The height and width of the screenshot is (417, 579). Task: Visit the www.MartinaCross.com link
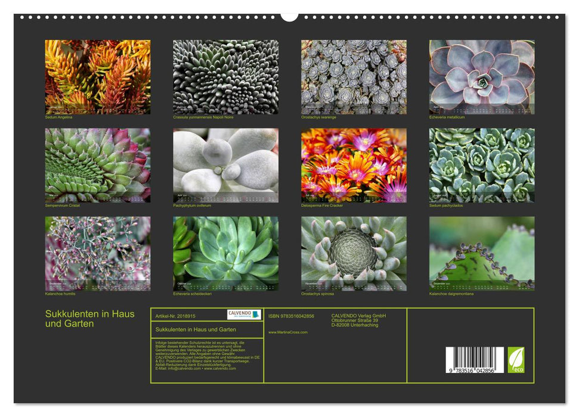point(288,332)
